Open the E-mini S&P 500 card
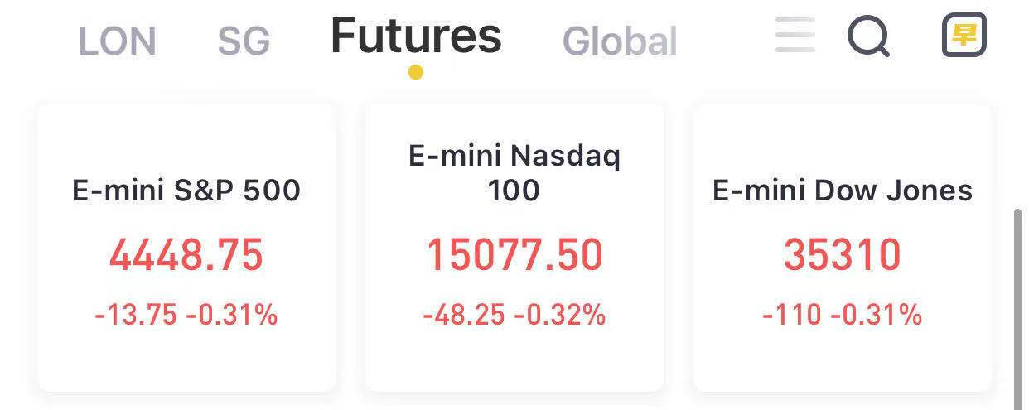This screenshot has height=410, width=1029. pos(186,247)
